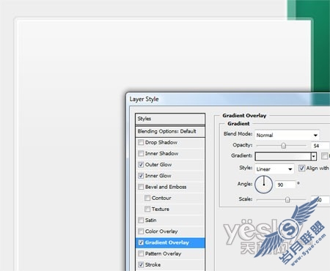Open the gradient picker dropdown arrow
This screenshot has width=330, height=271.
[314, 156]
